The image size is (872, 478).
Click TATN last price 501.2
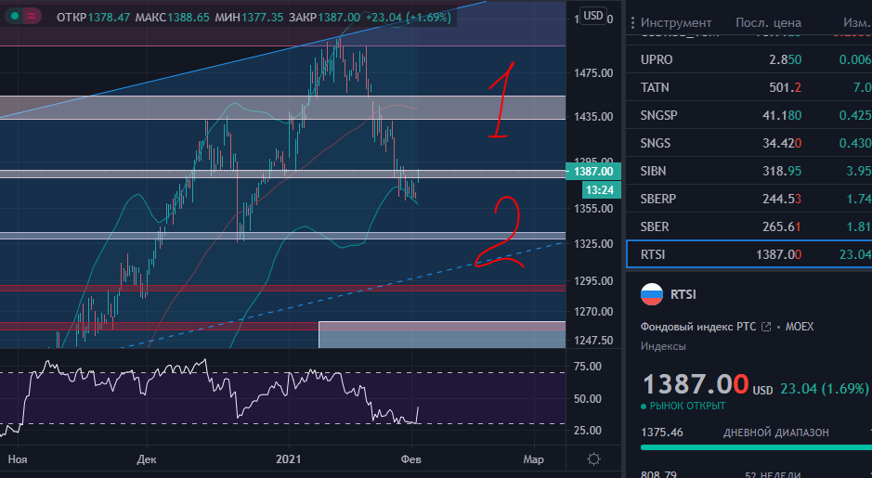coord(785,87)
